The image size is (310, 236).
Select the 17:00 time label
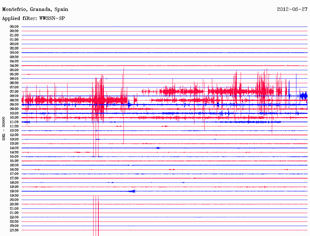point(14,174)
